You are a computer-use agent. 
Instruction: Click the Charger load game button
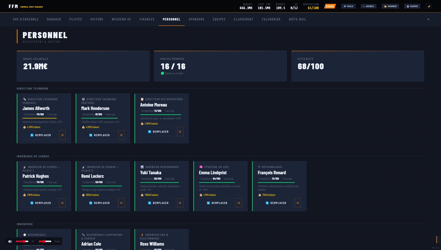(390, 6)
